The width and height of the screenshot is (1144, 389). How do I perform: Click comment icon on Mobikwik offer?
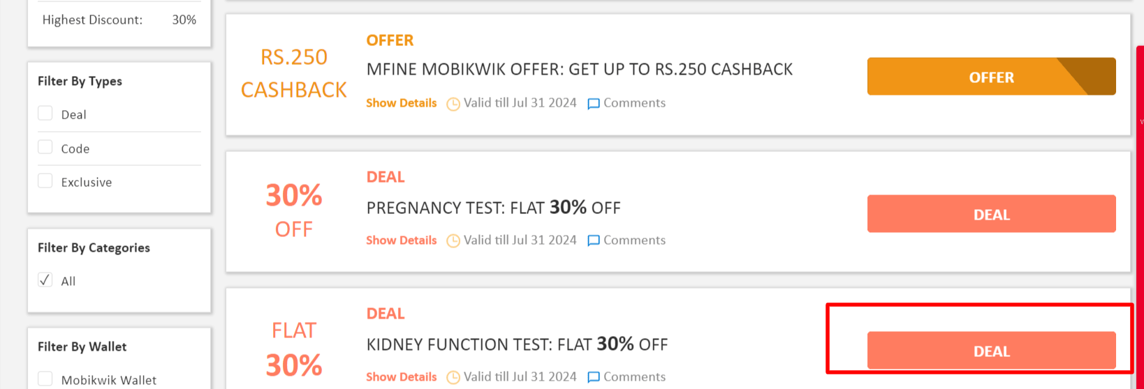[594, 104]
